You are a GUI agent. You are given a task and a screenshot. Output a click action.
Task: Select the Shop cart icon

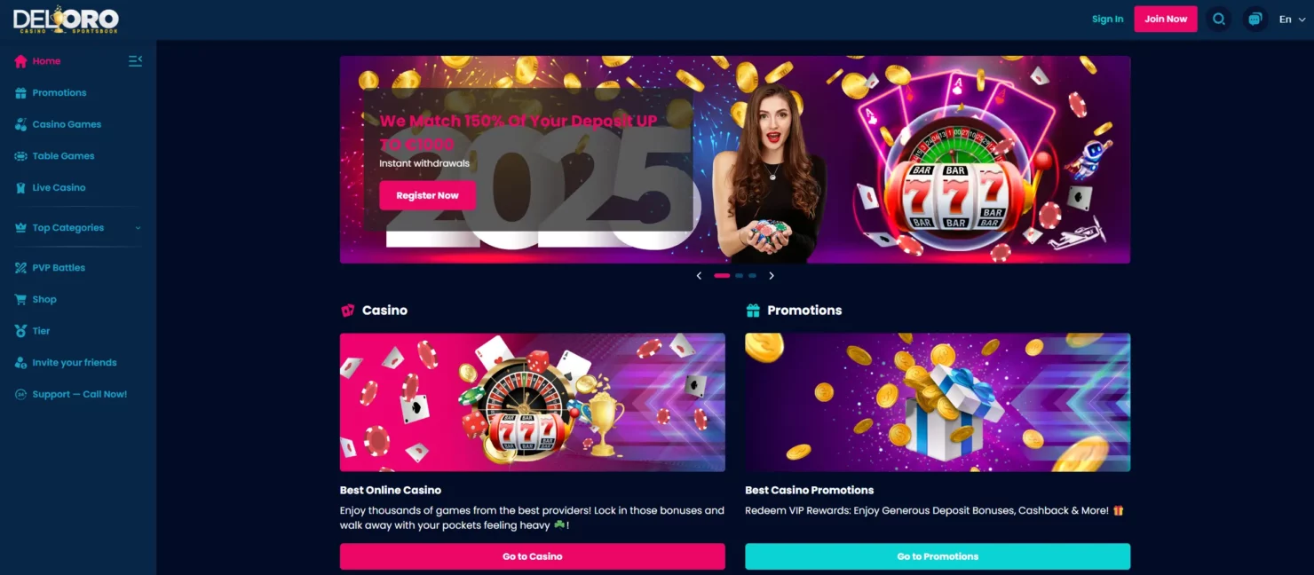click(20, 299)
